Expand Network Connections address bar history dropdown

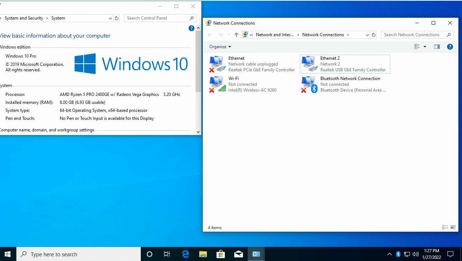(x=367, y=35)
